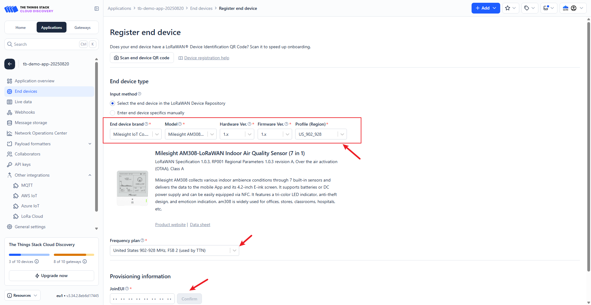Click the End devices breadcrumb

point(201,9)
